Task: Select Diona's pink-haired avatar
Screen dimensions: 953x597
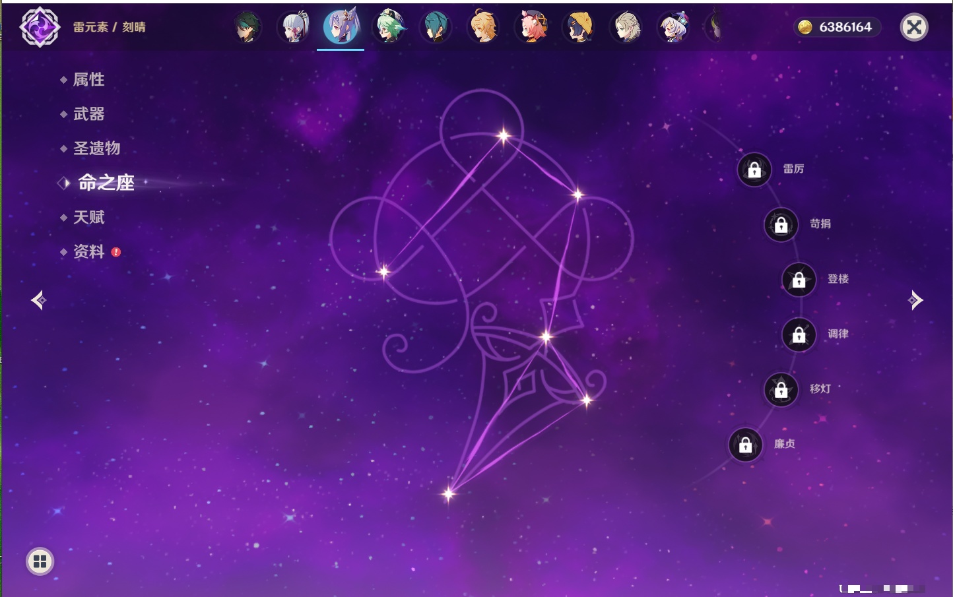Action: point(531,28)
